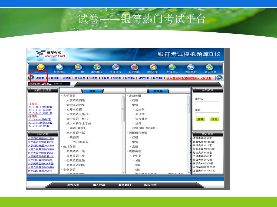Expand the 大学英语 tree node
Image resolution: width=277 pixels, height=207 pixels.
pos(69,96)
